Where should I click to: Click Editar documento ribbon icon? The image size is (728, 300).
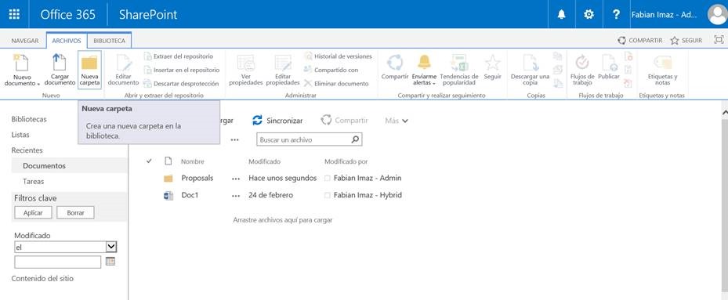coord(123,70)
